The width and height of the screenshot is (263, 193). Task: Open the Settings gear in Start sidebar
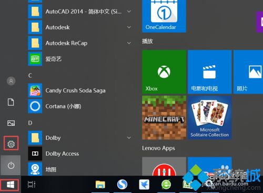pyautogui.click(x=11, y=144)
